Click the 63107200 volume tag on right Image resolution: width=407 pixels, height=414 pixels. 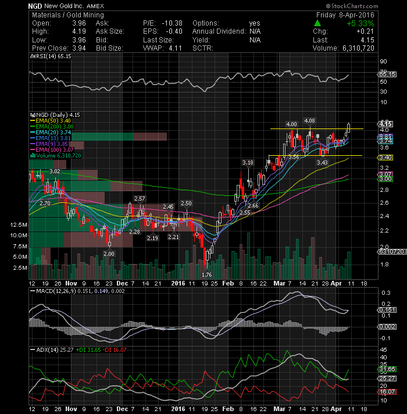[x=392, y=252]
